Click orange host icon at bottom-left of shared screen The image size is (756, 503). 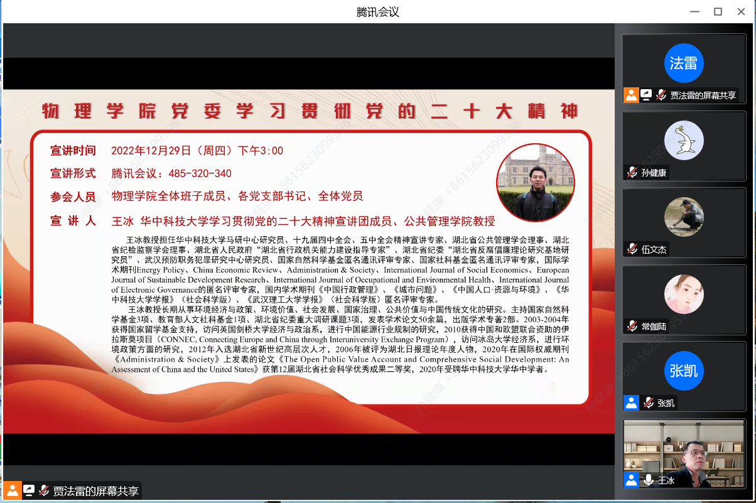[x=13, y=490]
